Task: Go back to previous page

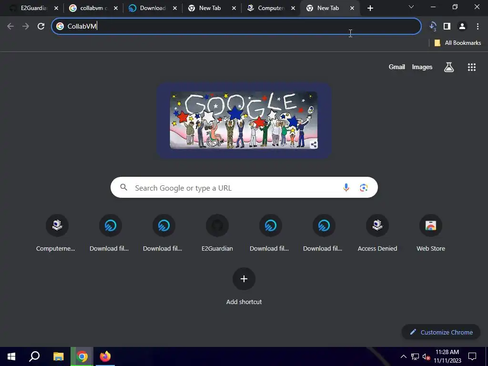Action: pyautogui.click(x=10, y=27)
